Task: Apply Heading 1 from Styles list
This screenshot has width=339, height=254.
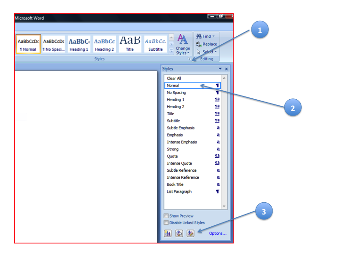Action: (x=176, y=100)
